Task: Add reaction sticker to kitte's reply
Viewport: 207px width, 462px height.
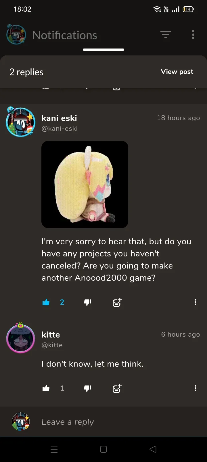Action: (117, 388)
